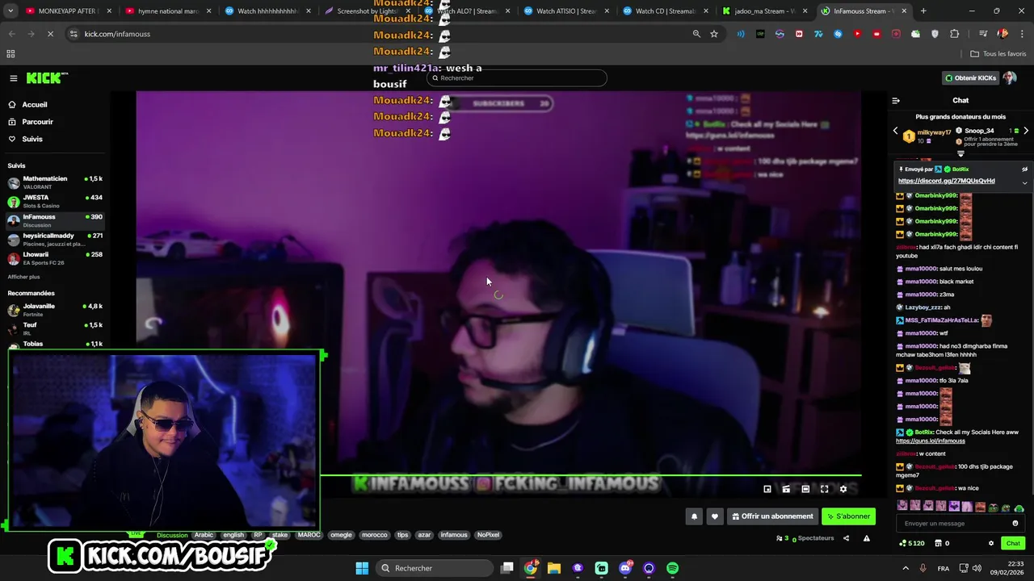
Task: Open File Explorer from the taskbar
Action: point(554,568)
